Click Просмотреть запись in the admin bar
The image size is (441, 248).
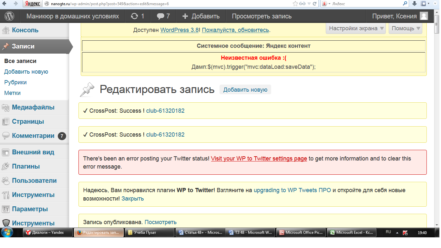tap(262, 16)
